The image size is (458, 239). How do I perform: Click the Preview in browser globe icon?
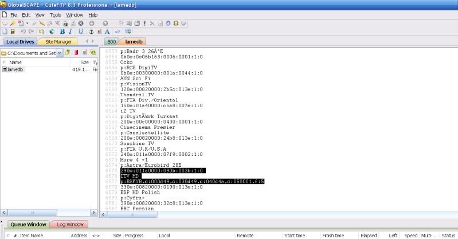tap(52, 32)
